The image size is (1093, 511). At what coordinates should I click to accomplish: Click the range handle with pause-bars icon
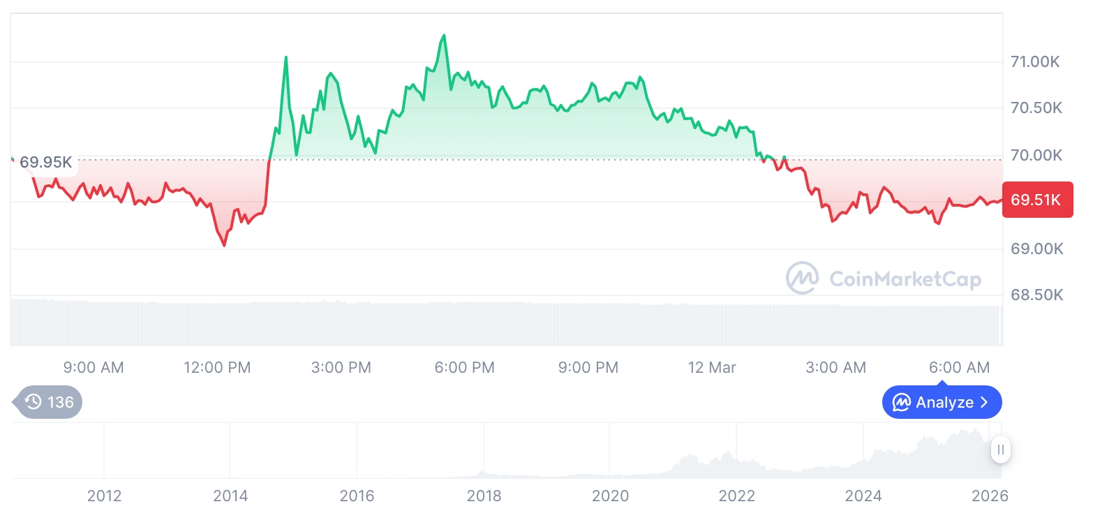tap(1001, 450)
